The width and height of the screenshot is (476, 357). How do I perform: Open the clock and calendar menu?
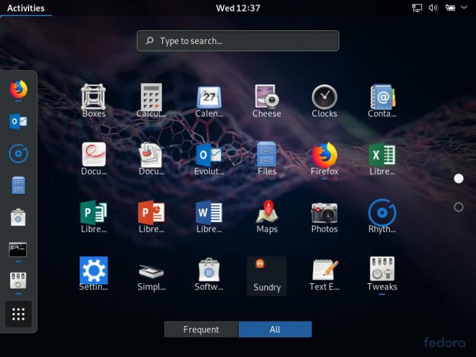[x=238, y=8]
